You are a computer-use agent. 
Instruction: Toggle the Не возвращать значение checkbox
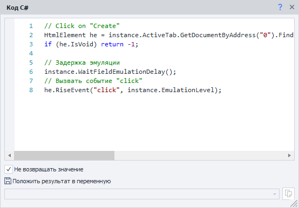coord(9,169)
